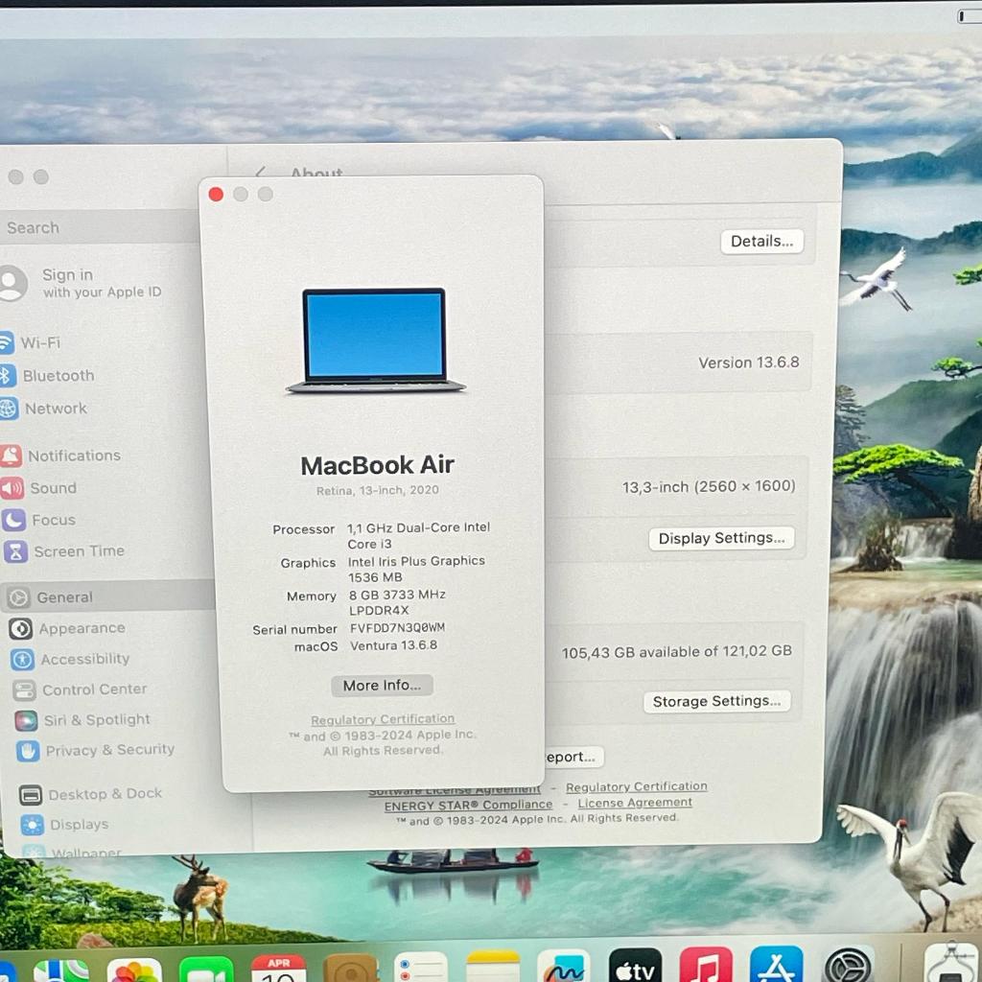The height and width of the screenshot is (982, 982).
Task: Click the Search field in sidebar
Action: (96, 227)
